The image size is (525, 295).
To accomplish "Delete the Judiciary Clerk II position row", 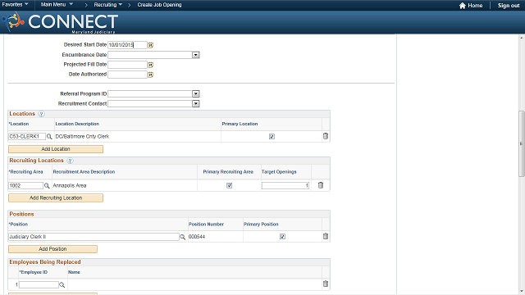I will [326, 236].
